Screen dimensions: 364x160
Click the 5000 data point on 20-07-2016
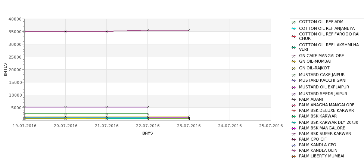coord(65,107)
